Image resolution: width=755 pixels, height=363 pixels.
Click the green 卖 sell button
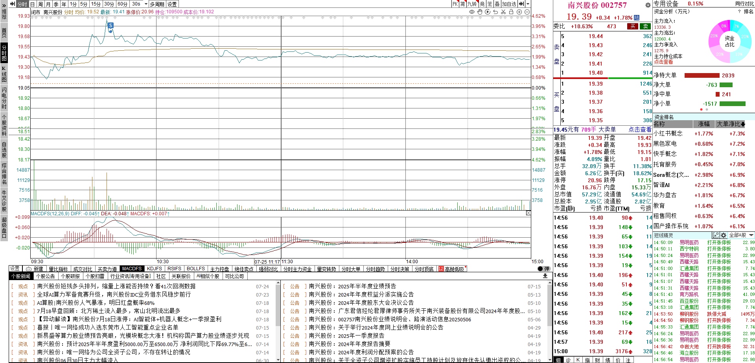click(645, 26)
